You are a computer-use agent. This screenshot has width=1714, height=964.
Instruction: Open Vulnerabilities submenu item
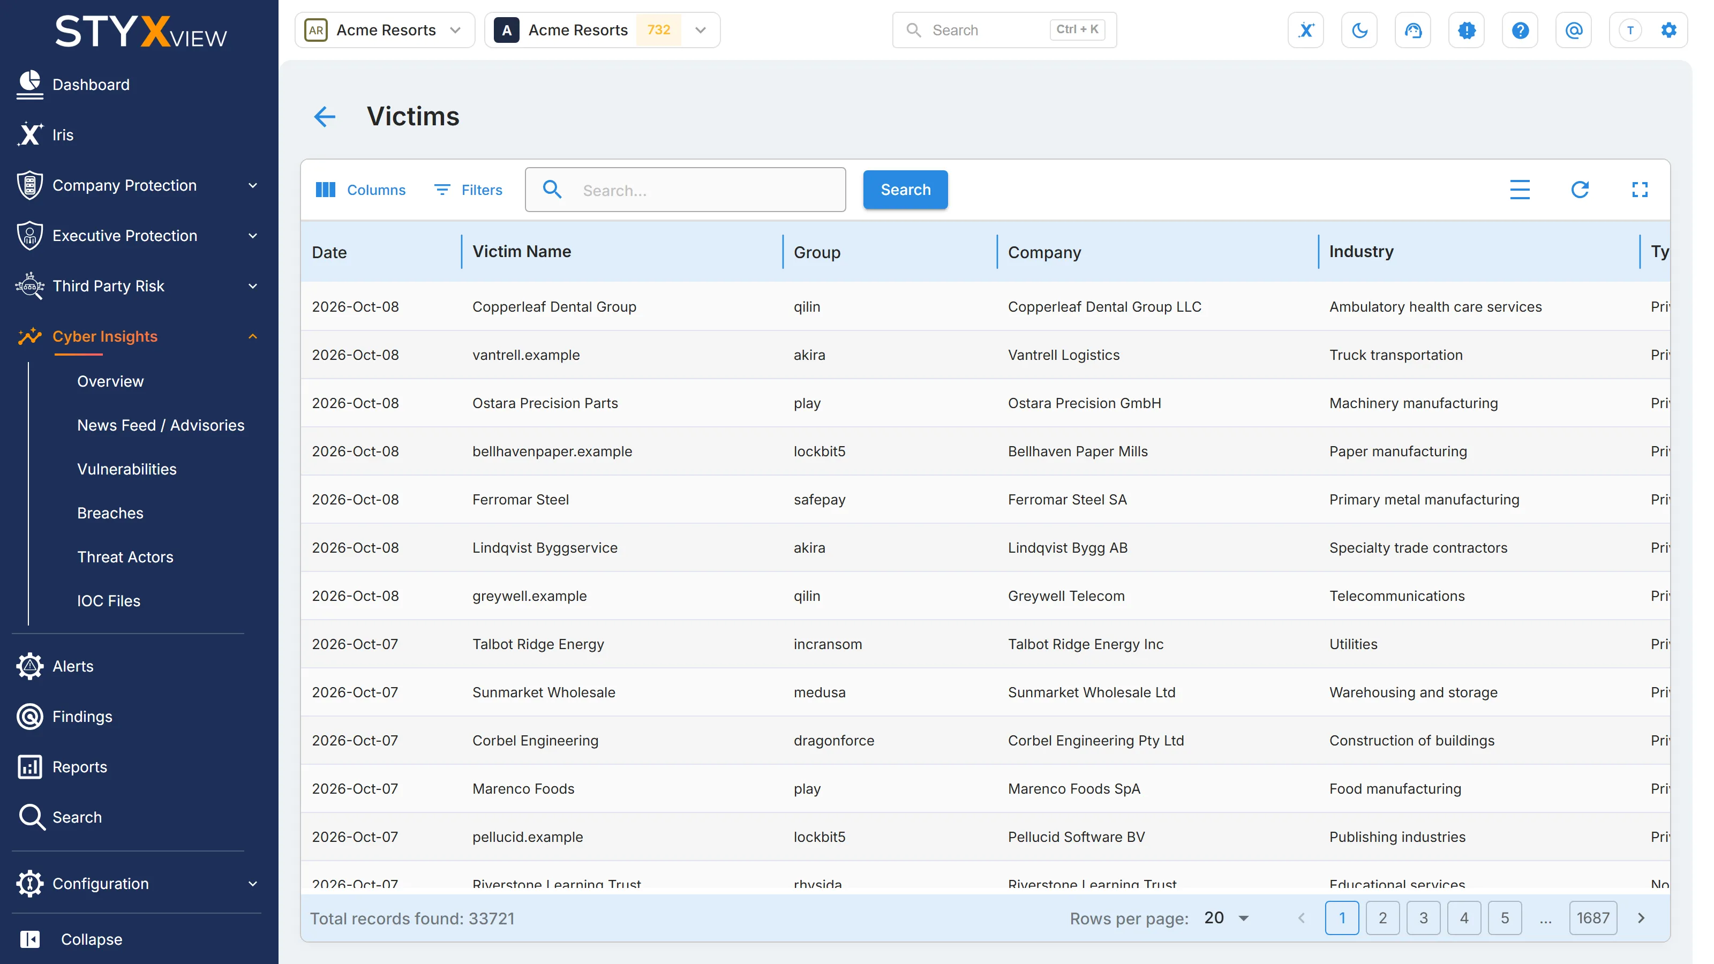pyautogui.click(x=127, y=469)
